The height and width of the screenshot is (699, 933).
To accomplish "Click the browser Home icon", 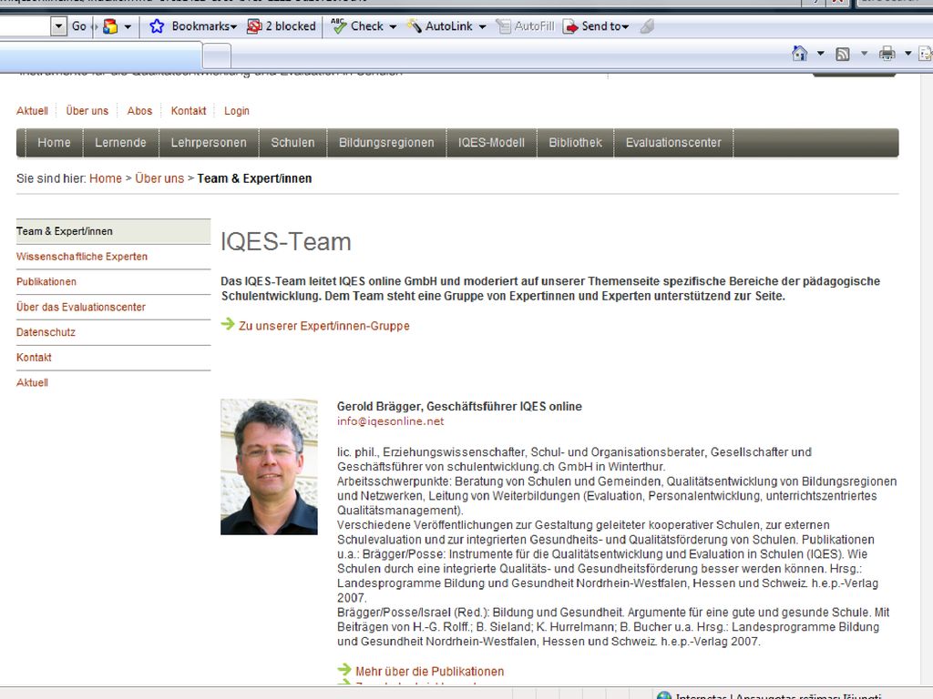I will coord(800,54).
